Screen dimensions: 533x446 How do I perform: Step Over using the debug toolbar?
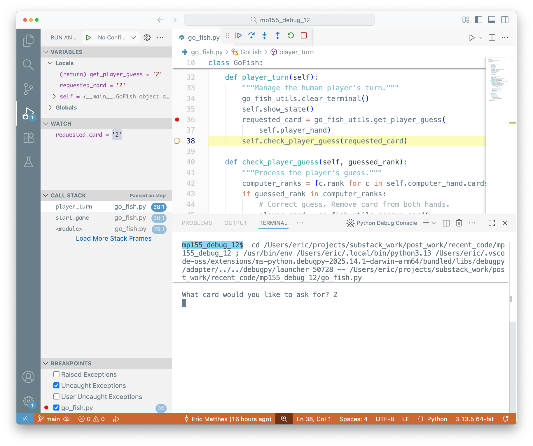(251, 35)
